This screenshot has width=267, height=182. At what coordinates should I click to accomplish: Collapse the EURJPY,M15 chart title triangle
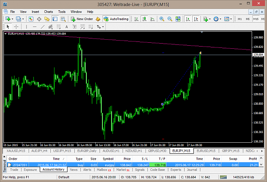(x=6, y=34)
